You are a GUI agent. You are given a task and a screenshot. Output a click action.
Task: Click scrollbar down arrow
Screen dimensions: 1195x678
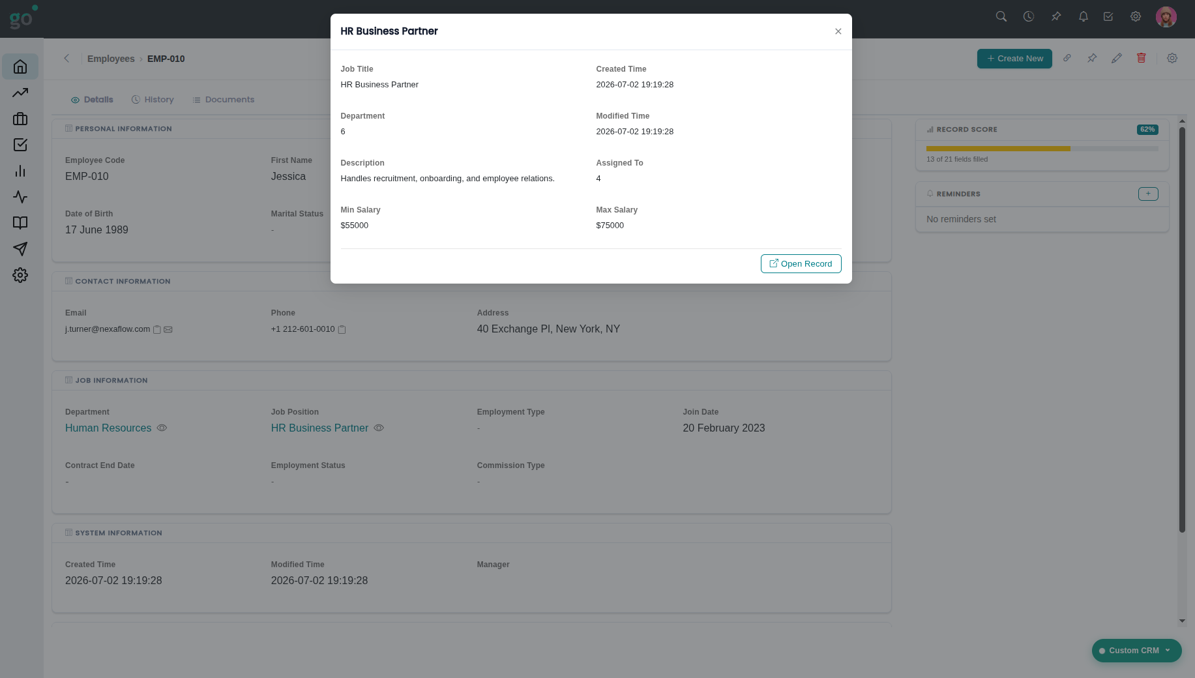1182,621
